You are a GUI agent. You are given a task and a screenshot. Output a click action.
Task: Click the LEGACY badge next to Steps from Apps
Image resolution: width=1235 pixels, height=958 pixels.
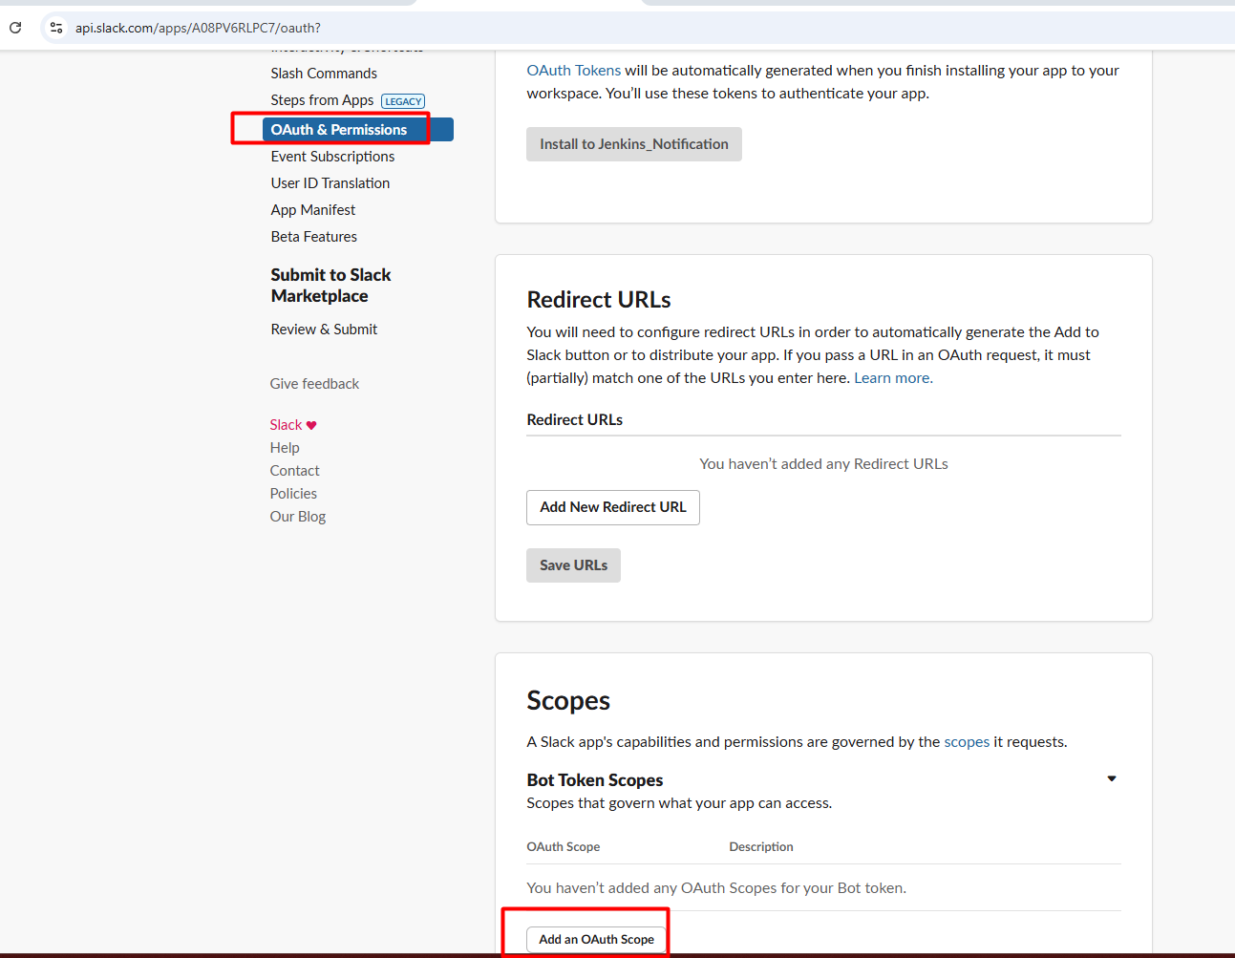pos(403,101)
